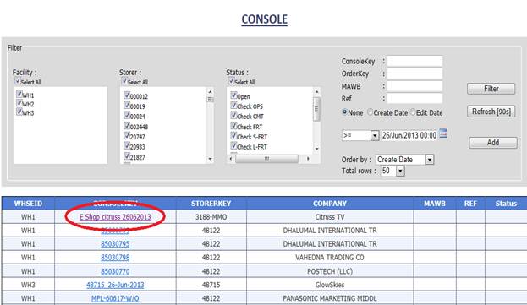Click the COMPANY column header
Screen dimensions: 527x305
(x=330, y=204)
